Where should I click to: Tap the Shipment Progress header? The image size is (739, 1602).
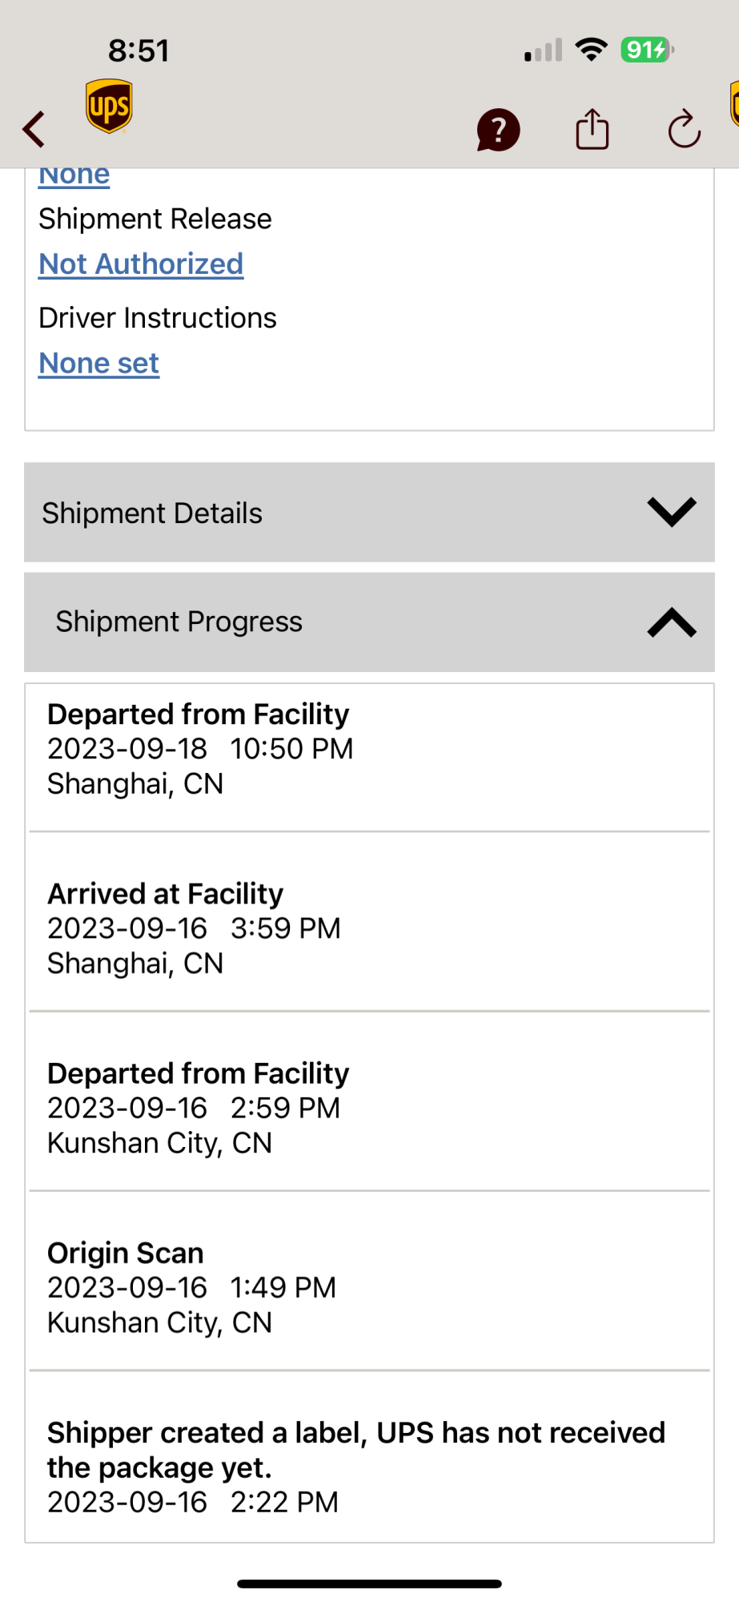click(x=179, y=622)
